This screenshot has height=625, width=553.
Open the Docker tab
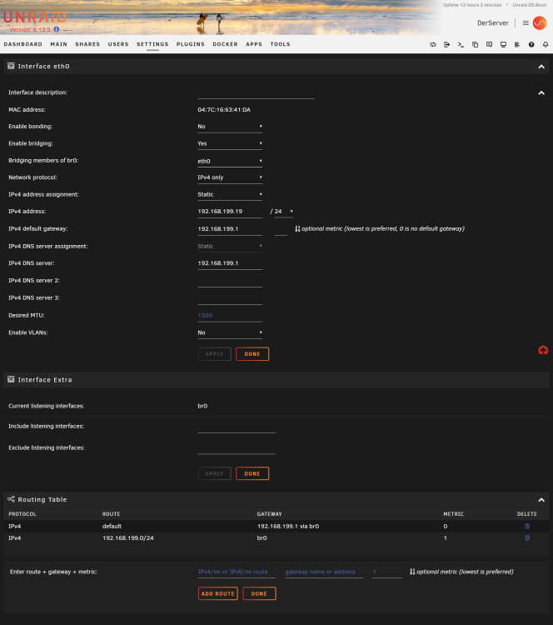click(225, 44)
